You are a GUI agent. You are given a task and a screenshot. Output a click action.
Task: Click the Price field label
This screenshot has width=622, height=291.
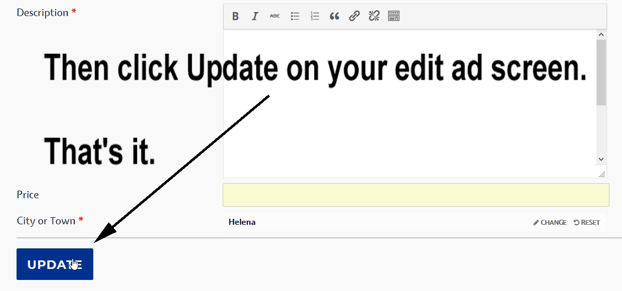[28, 195]
